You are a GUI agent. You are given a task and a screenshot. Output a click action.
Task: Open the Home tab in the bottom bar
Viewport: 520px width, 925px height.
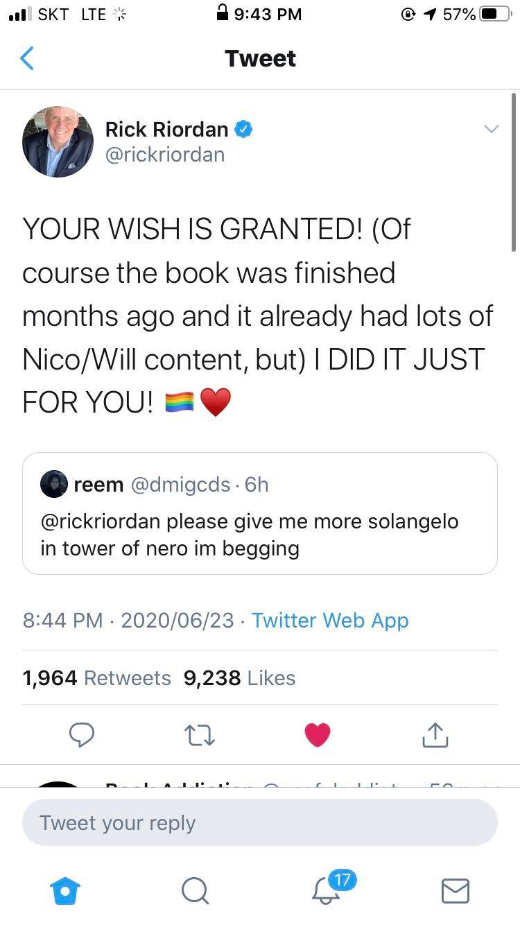click(x=67, y=890)
